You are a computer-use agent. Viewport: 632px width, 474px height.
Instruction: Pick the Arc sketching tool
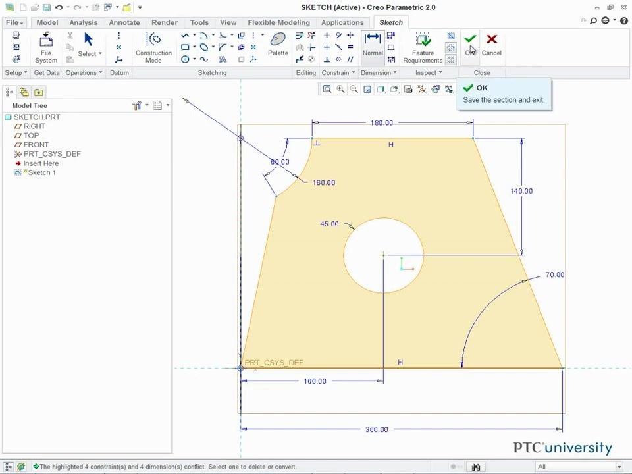point(204,36)
